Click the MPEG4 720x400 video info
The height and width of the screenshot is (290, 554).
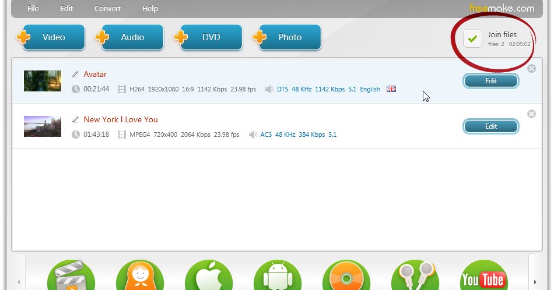(x=184, y=135)
